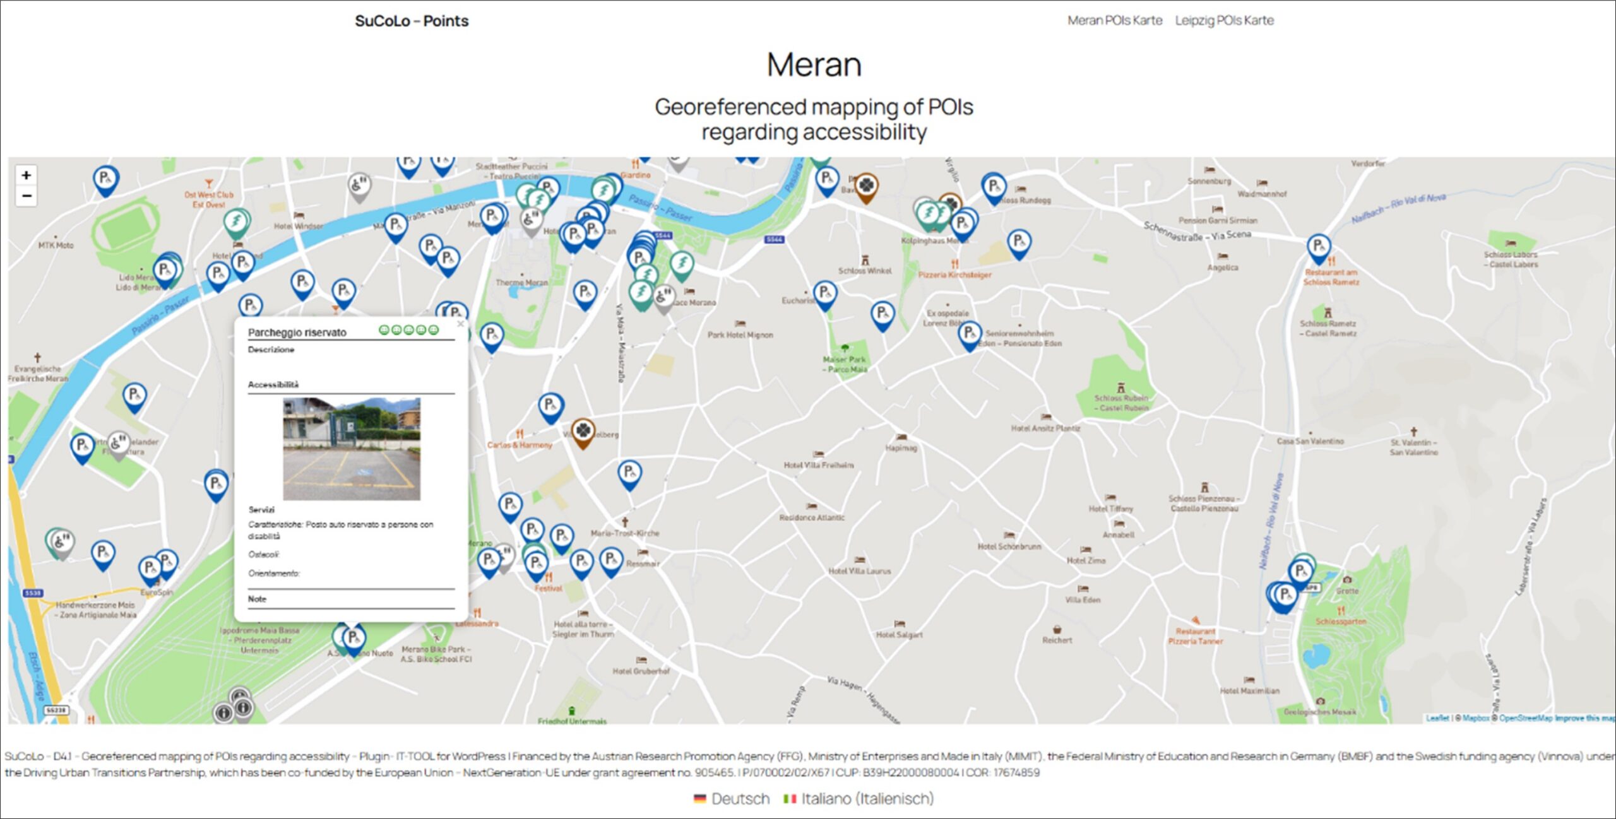The height and width of the screenshot is (819, 1616).
Task: Zoom in the map with plus button
Action: pyautogui.click(x=27, y=175)
